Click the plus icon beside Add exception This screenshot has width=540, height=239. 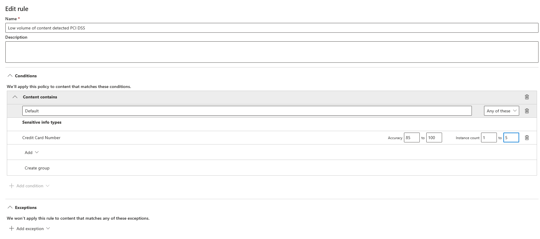(x=12, y=228)
